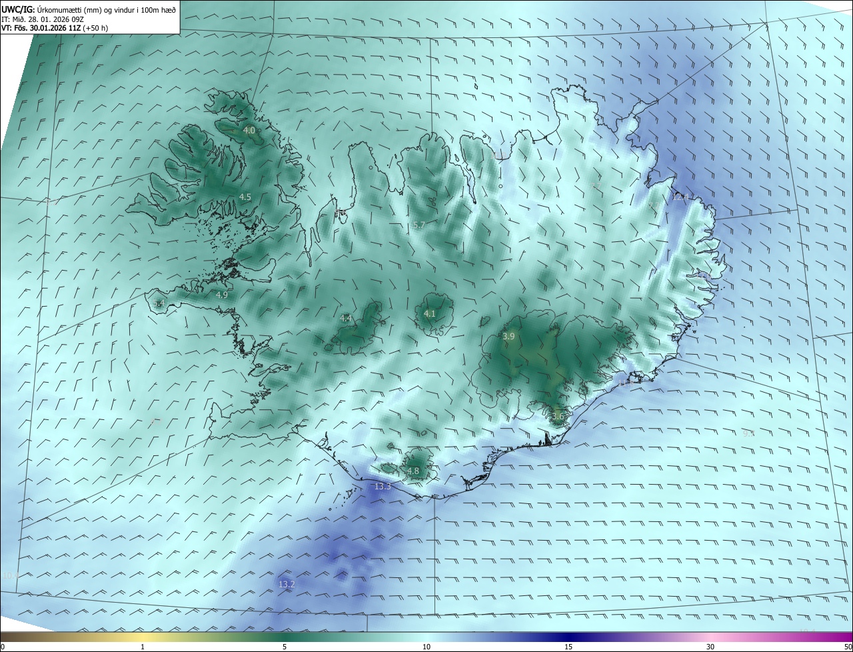853x652 pixels.
Task: Click the colour scale tick label 15
Action: [x=568, y=647]
